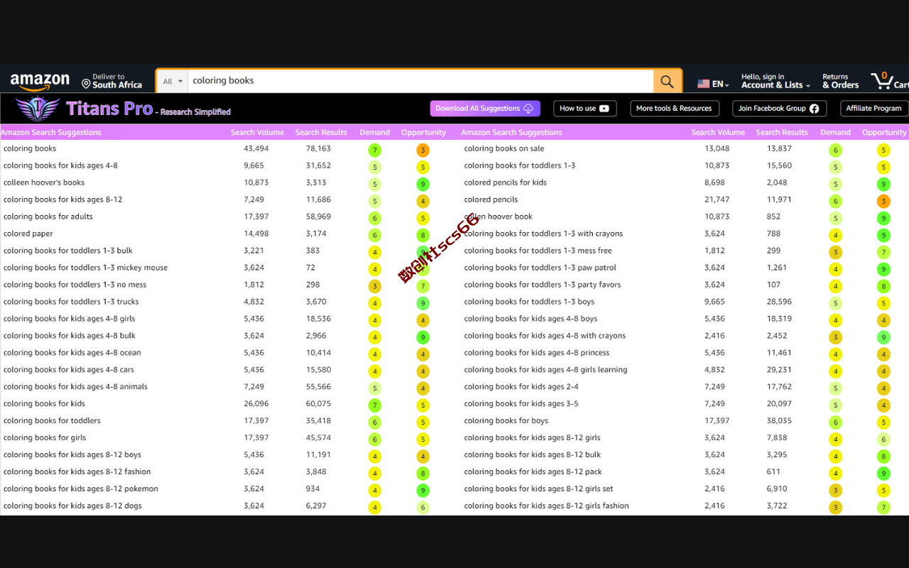Click search volume 43,494 for 'coloring books'
The image size is (909, 568).
click(256, 148)
